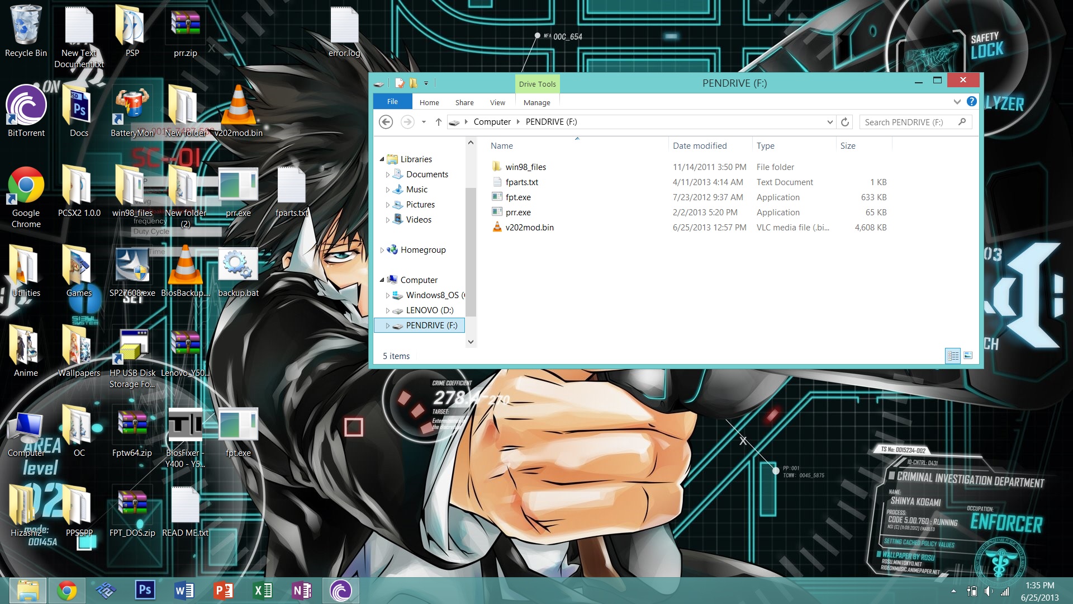This screenshot has height=604, width=1073.
Task: Expand the Homegroup tree node
Action: (x=382, y=250)
